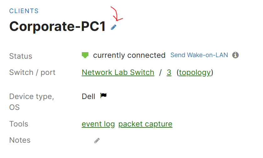The image size is (263, 158).
Task: Click the 'Device type, OS' label
Action: [32, 102]
